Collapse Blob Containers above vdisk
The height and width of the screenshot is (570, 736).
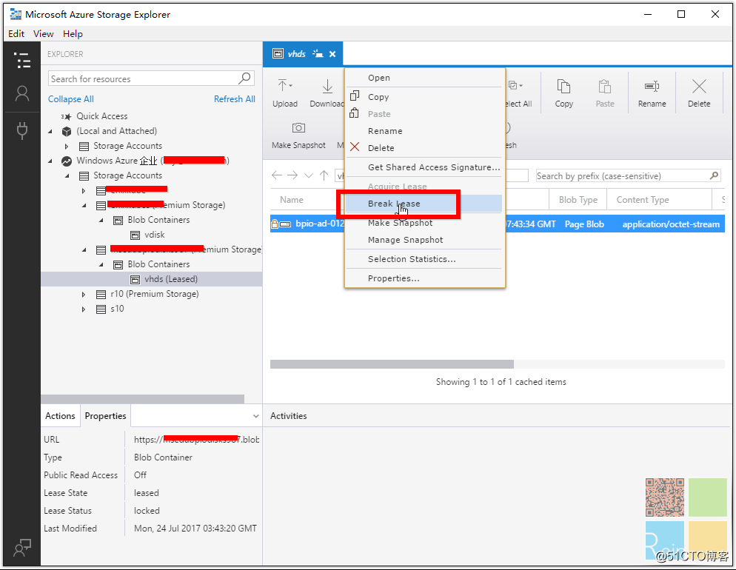(101, 220)
